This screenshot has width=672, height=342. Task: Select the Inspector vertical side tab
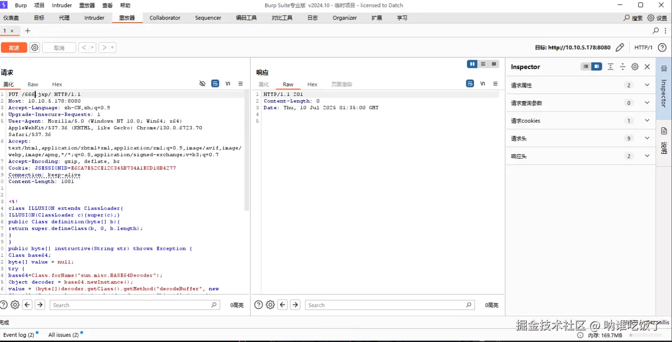click(x=664, y=88)
